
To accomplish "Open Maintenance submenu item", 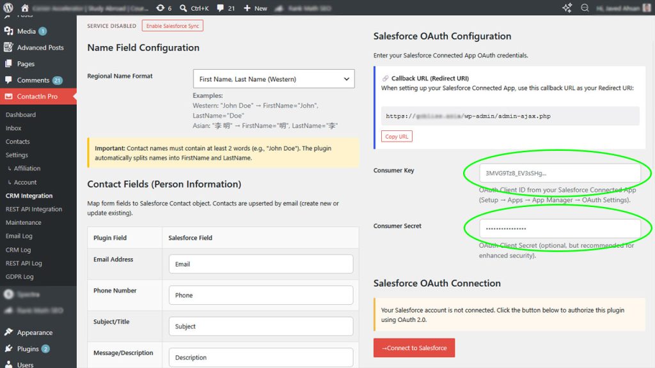I will 24,222.
